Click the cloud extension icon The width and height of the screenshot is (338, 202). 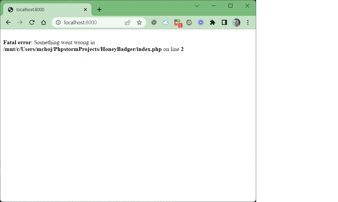click(x=165, y=22)
